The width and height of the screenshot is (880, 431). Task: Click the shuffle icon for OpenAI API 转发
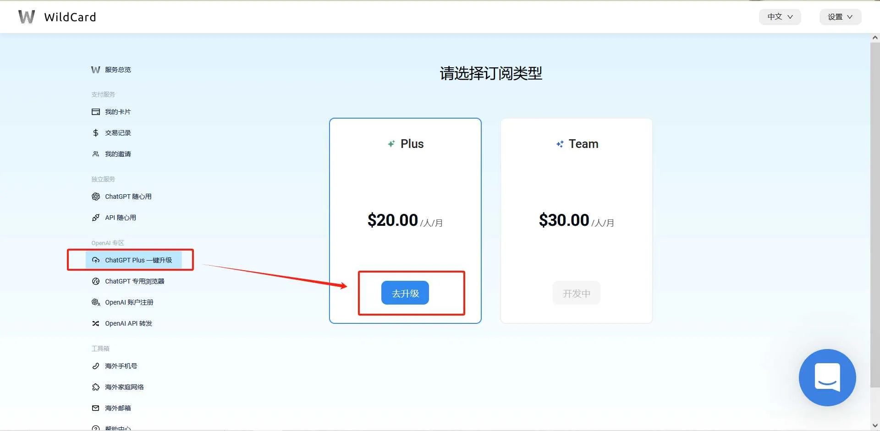(96, 323)
